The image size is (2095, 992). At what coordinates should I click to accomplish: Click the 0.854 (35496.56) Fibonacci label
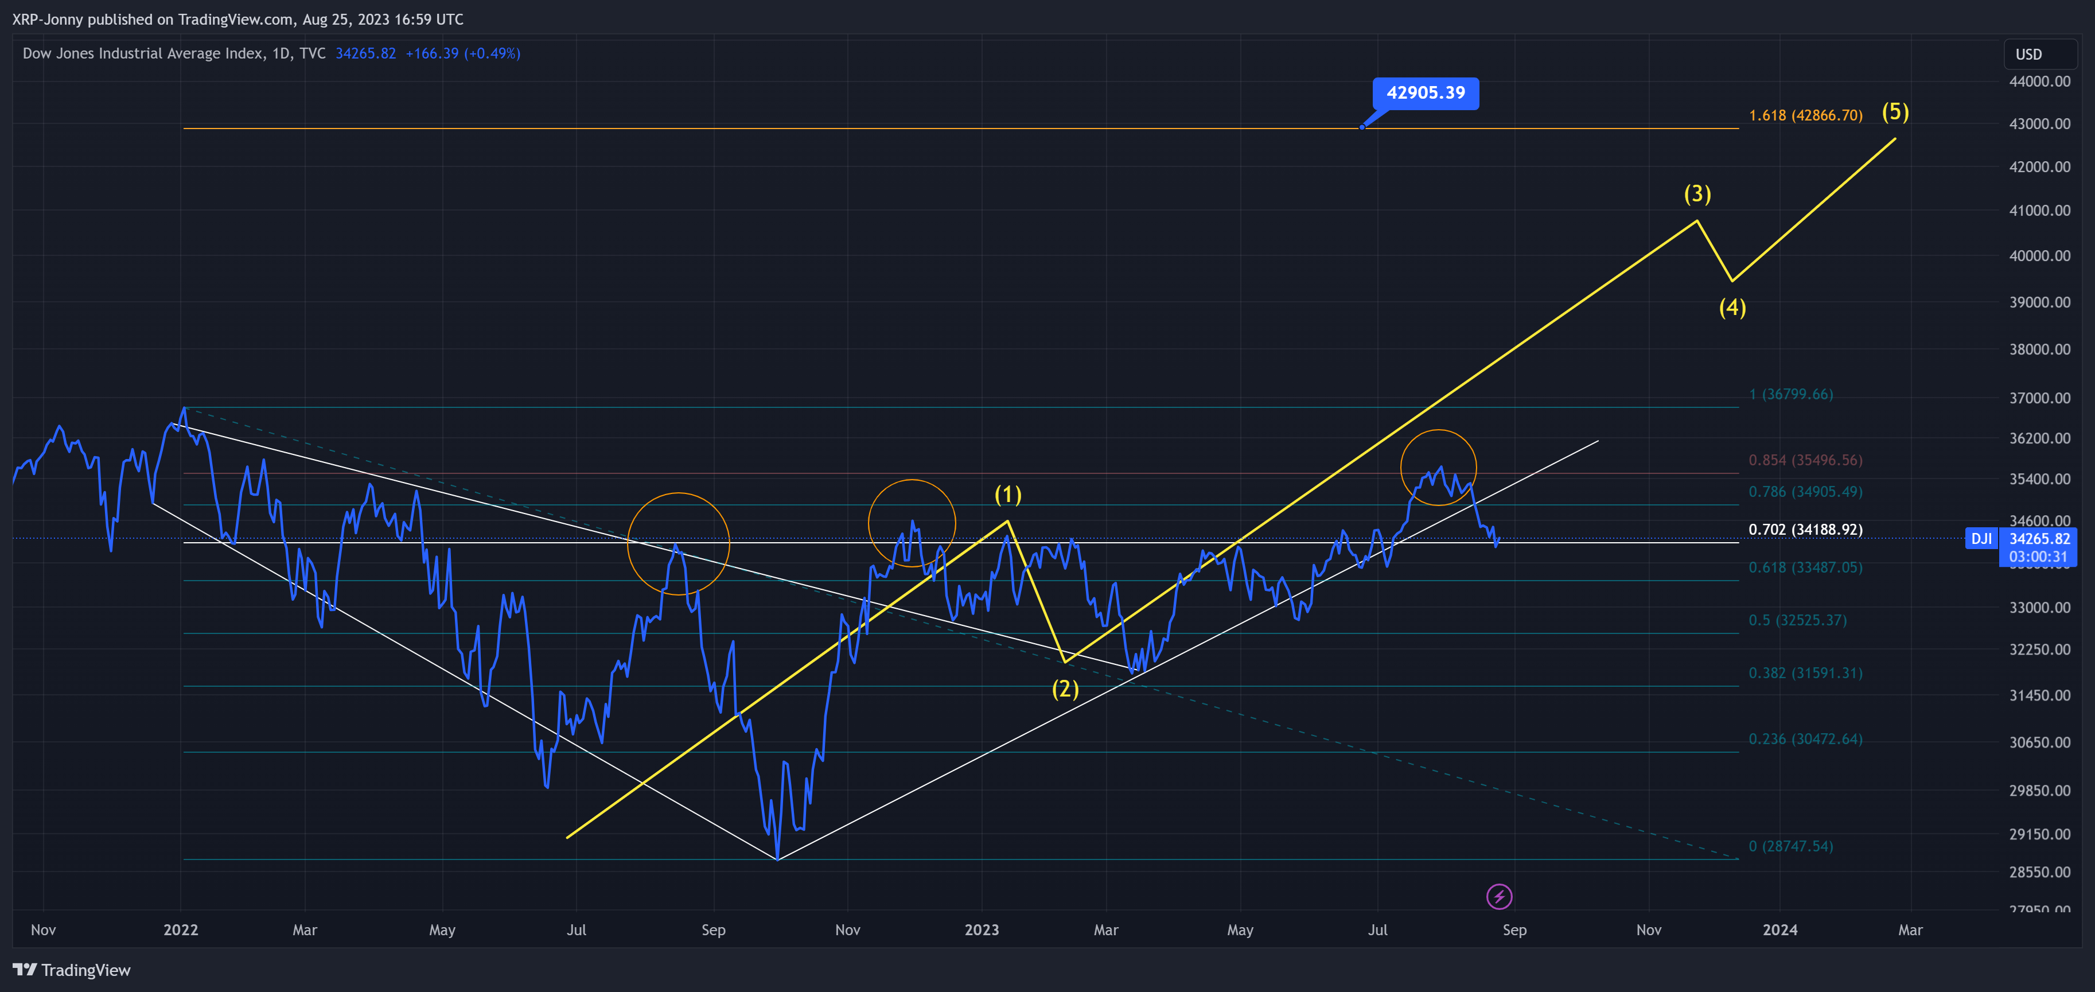[x=1805, y=460]
